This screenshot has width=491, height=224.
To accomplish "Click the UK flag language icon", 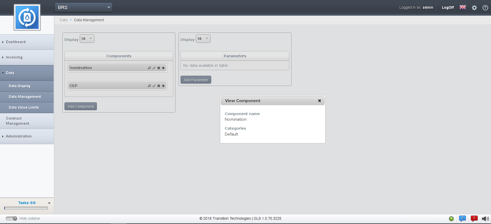I will click(463, 7).
